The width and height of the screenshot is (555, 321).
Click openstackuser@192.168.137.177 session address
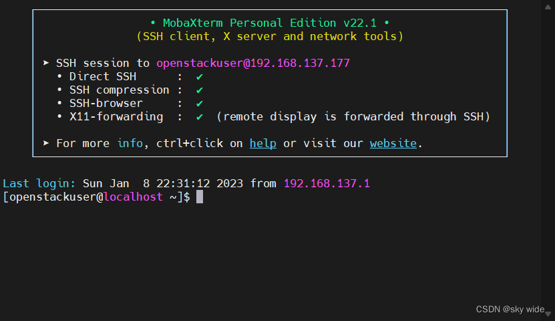[253, 63]
